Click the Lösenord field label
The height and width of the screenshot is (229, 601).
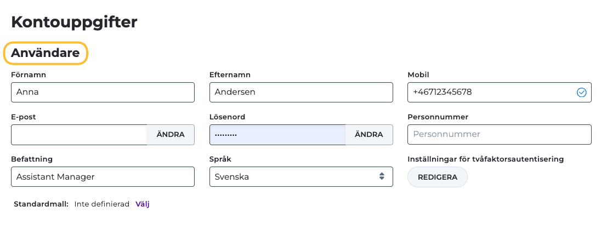[x=227, y=117]
